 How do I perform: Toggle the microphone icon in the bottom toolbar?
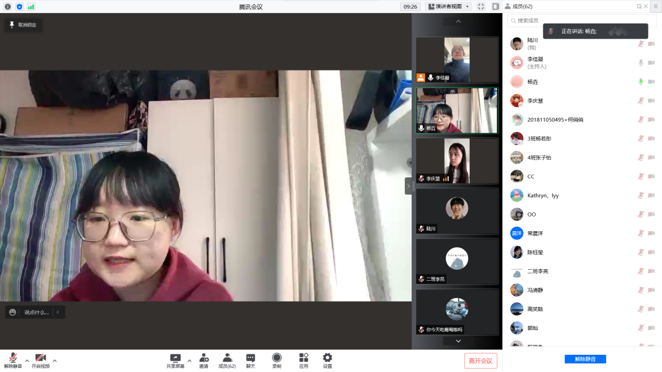pyautogui.click(x=13, y=361)
